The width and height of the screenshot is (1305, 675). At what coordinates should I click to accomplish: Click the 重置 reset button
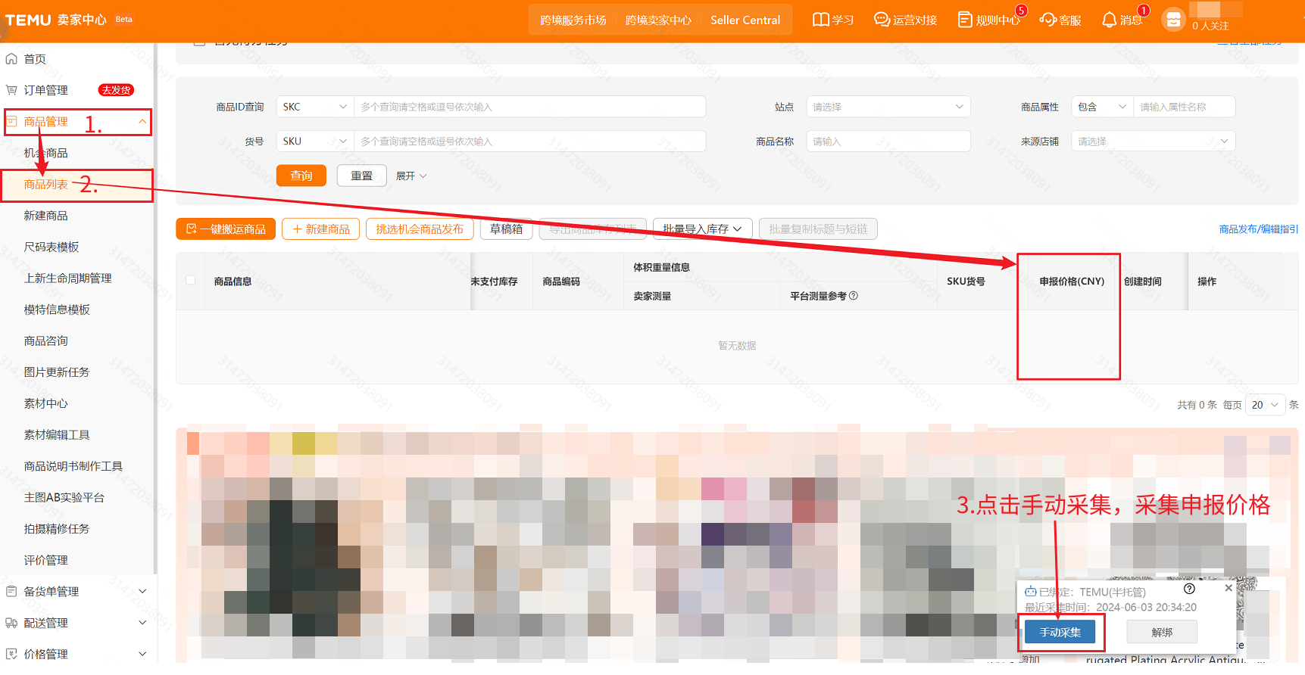point(362,176)
